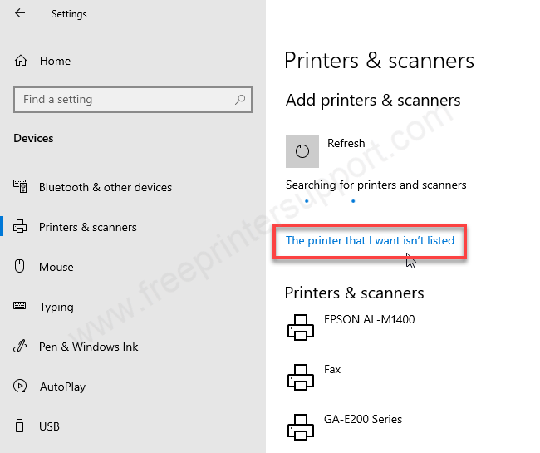Go to the Typing settings label
Screen dimensions: 540x453
56,307
